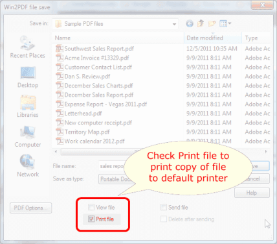Screen dimensions: 277x244
Task: Select Acme Invoice #13329.pdf file icon
Action: point(60,58)
